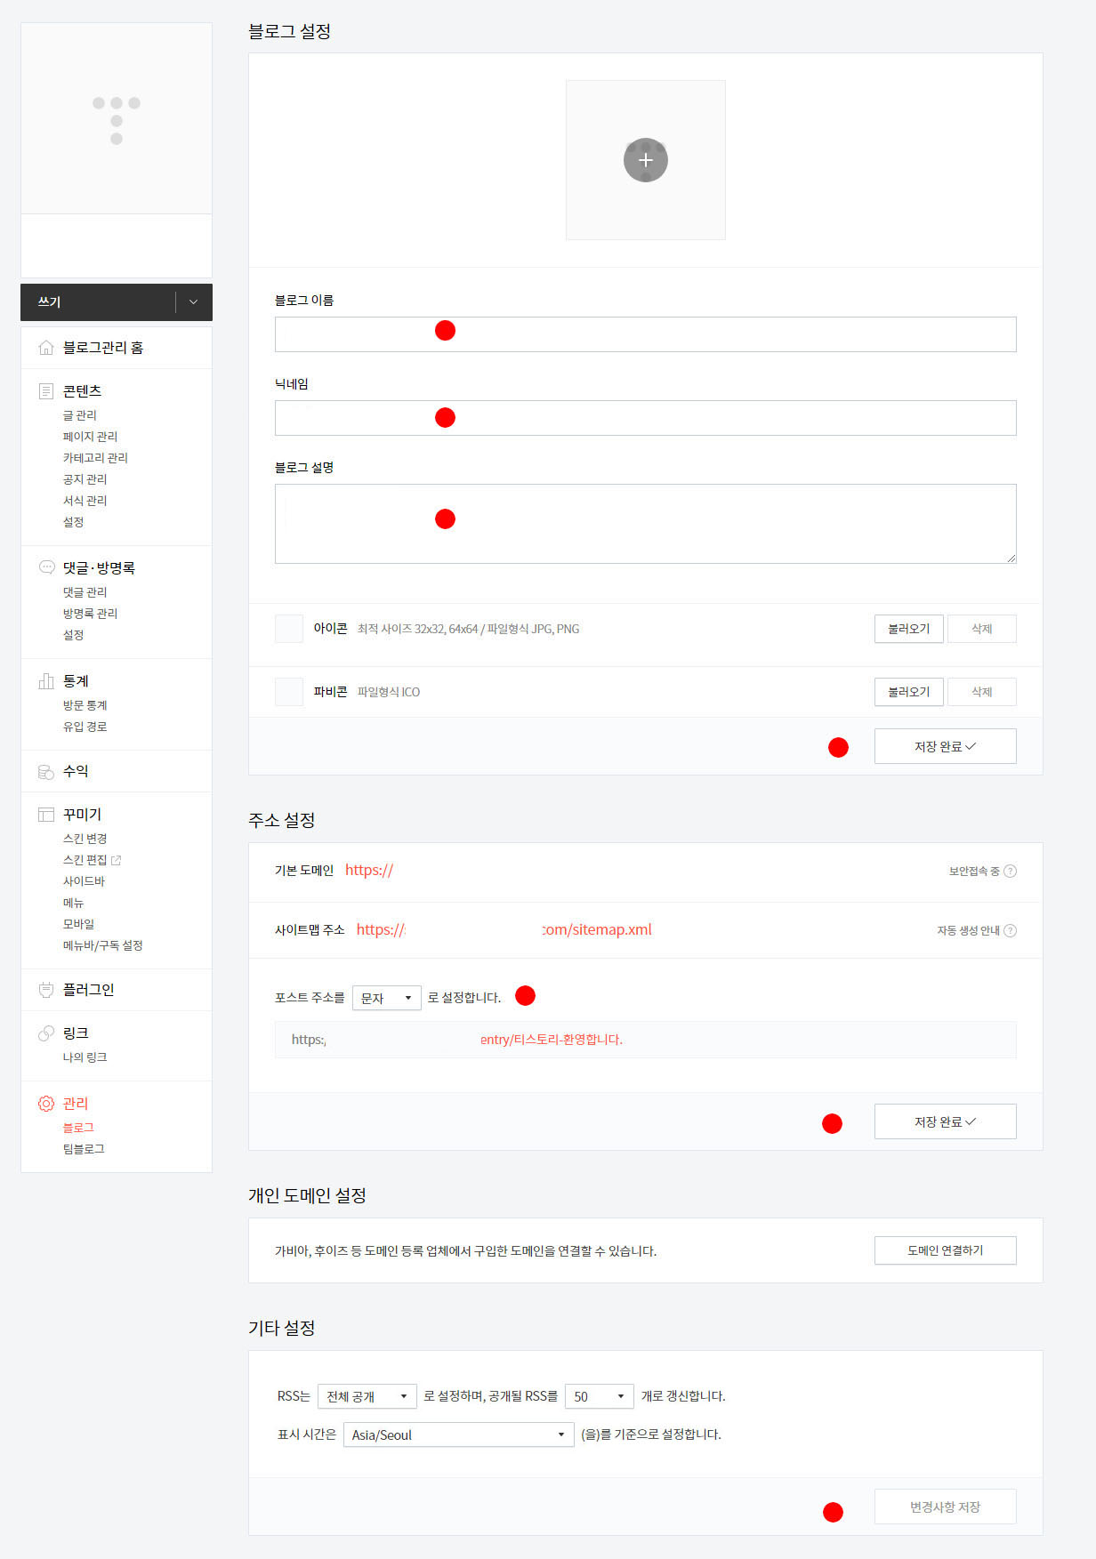Click the Comments and Guestbook speech bubble icon

click(46, 567)
